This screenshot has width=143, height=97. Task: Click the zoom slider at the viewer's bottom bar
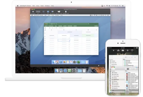click(x=99, y=66)
